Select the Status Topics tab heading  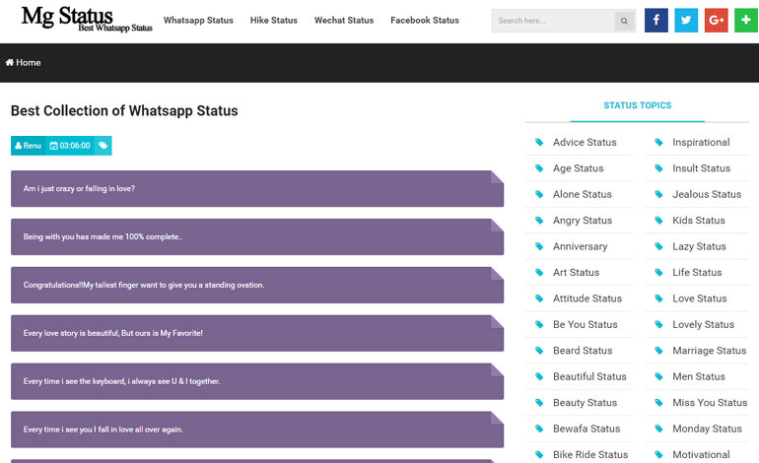coord(637,105)
